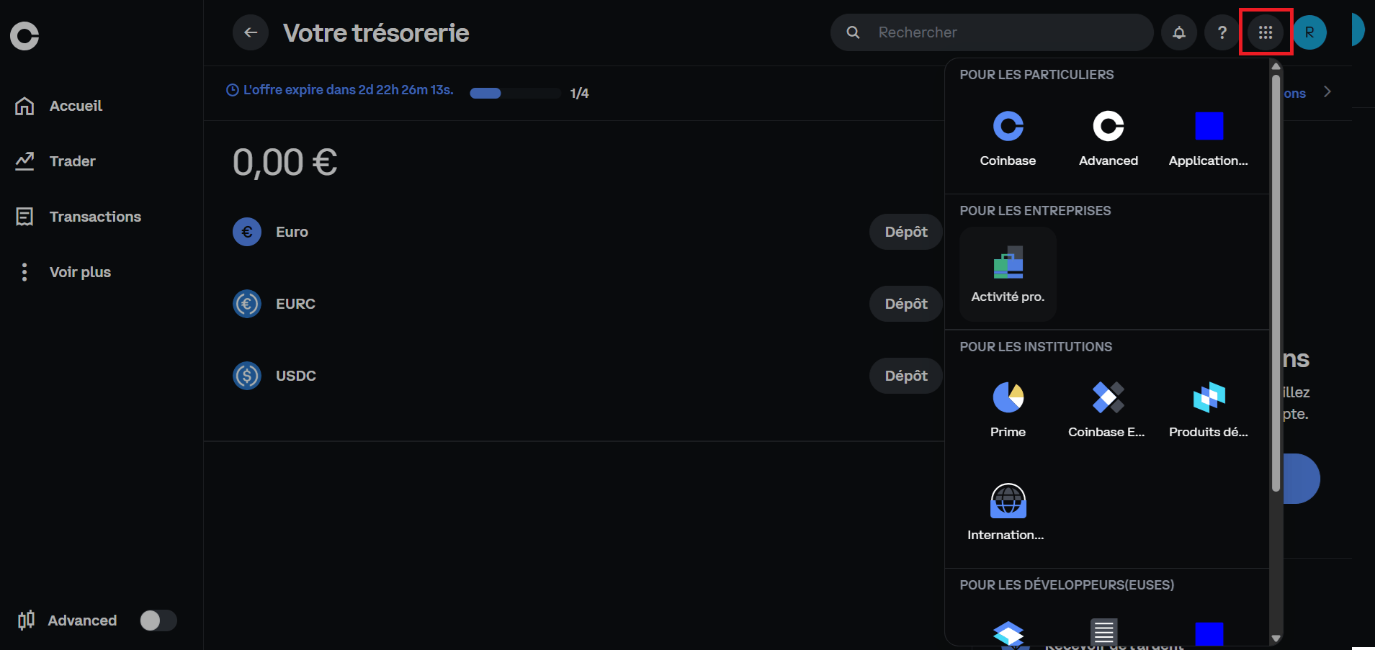Click the notifications bell icon
Image resolution: width=1375 pixels, height=650 pixels.
[x=1179, y=32]
